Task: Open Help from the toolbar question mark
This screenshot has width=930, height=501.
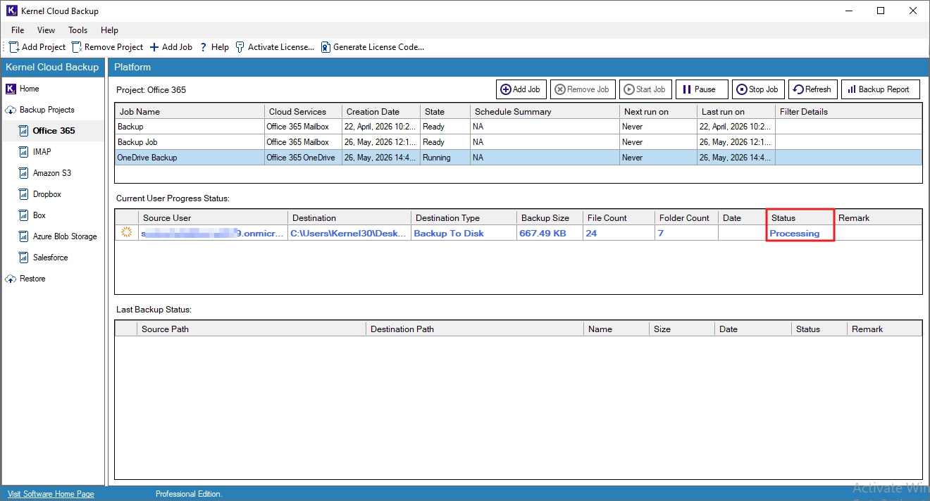Action: click(x=204, y=47)
